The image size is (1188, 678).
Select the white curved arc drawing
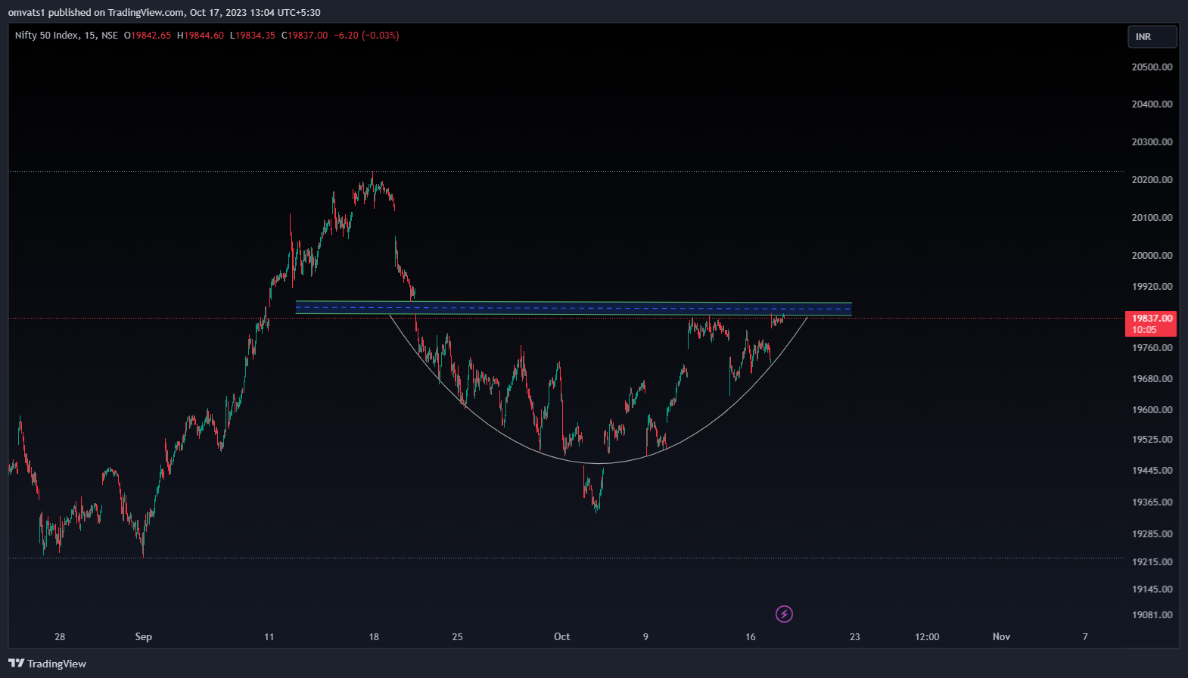(x=598, y=463)
